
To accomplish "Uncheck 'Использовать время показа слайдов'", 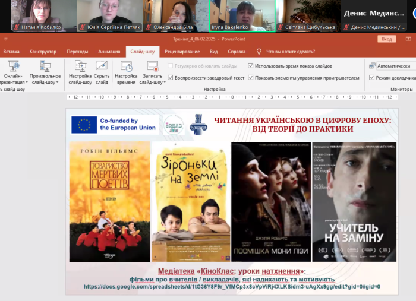I will 251,66.
